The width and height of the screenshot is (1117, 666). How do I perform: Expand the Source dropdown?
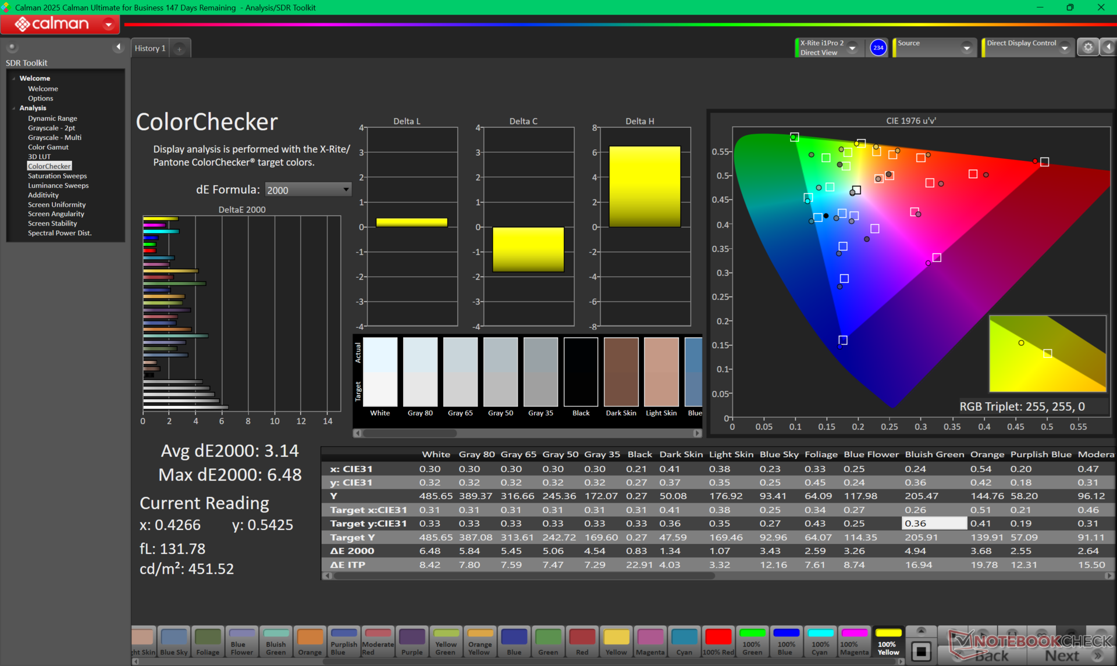[x=966, y=48]
